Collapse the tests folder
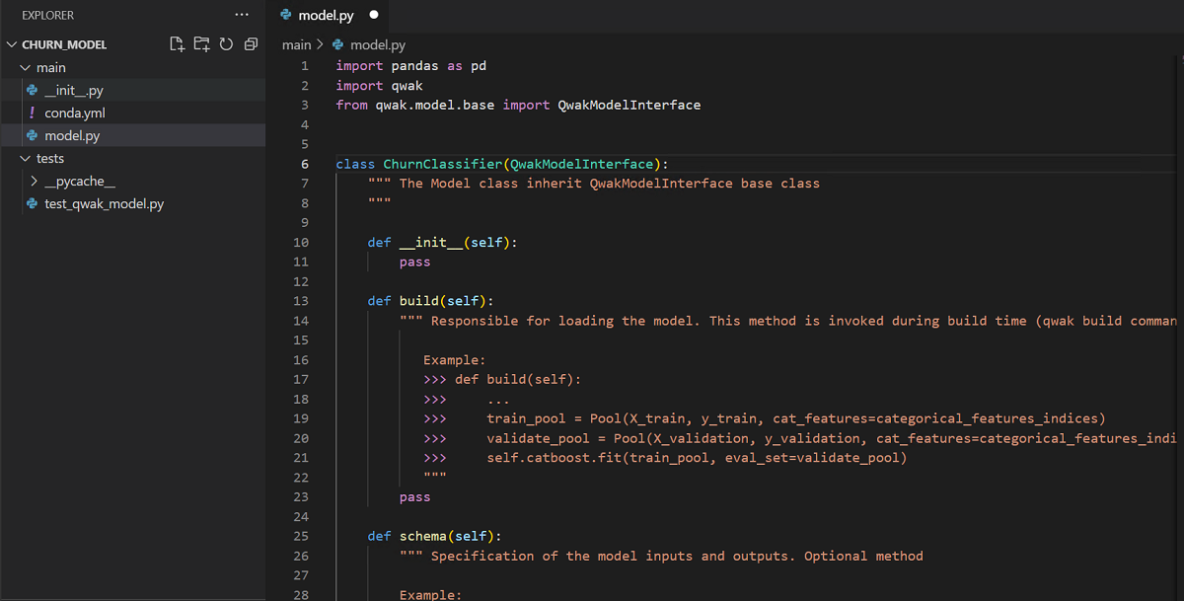The height and width of the screenshot is (601, 1184). click(26, 158)
